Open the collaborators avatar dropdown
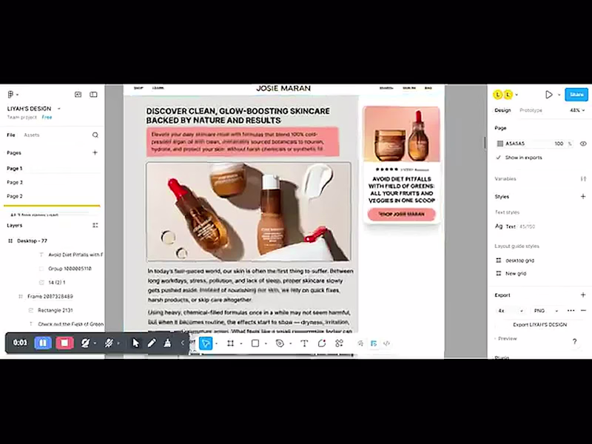The height and width of the screenshot is (444, 592). pyautogui.click(x=517, y=95)
